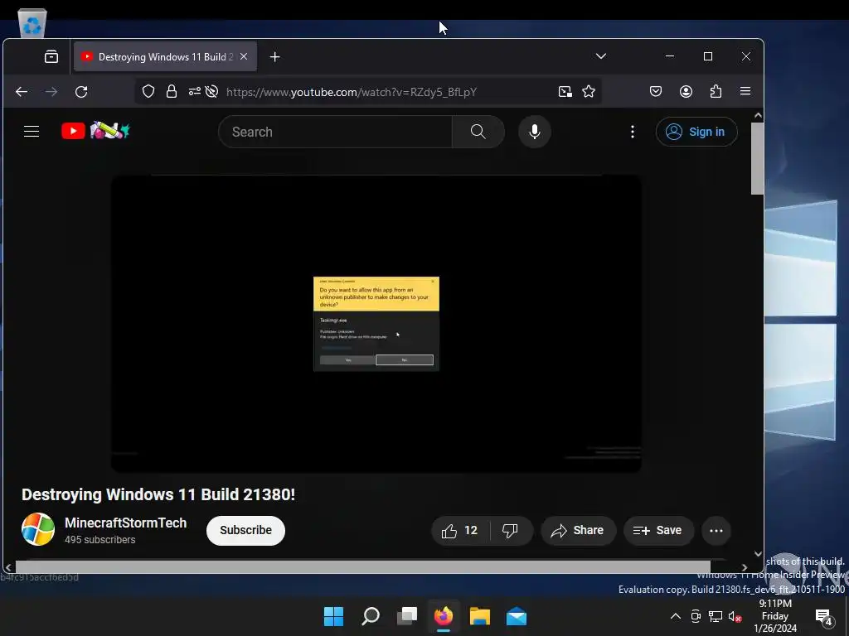Click Firefox icon on taskbar

pos(444,616)
